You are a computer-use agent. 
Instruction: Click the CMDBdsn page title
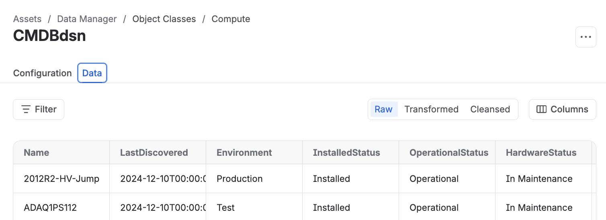pyautogui.click(x=49, y=36)
